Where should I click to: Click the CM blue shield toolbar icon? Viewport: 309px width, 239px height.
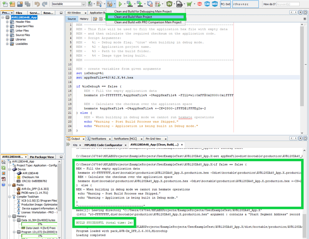pyautogui.click(x=207, y=4)
